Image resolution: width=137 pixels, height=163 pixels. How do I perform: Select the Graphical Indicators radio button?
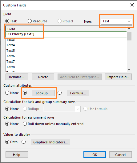point(23,142)
